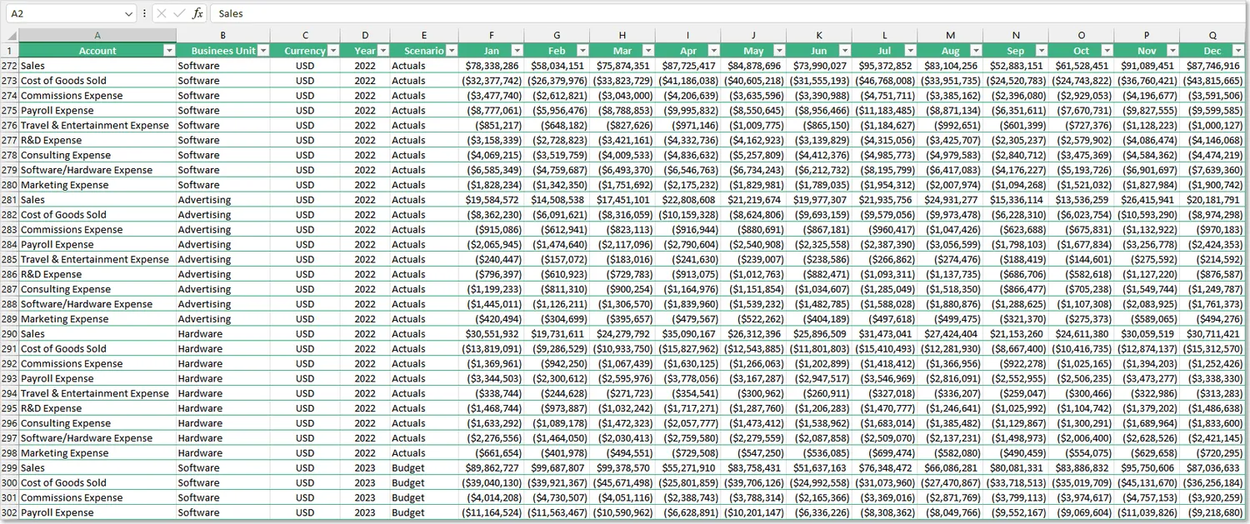1250x524 pixels.
Task: Open the Currency column filter arrow
Action: tap(333, 51)
